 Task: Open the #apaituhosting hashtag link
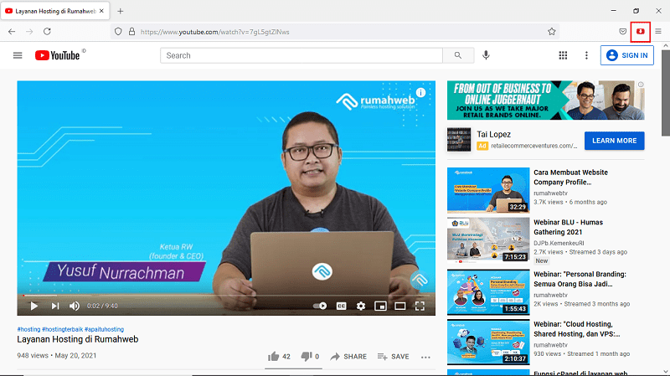[x=104, y=329]
